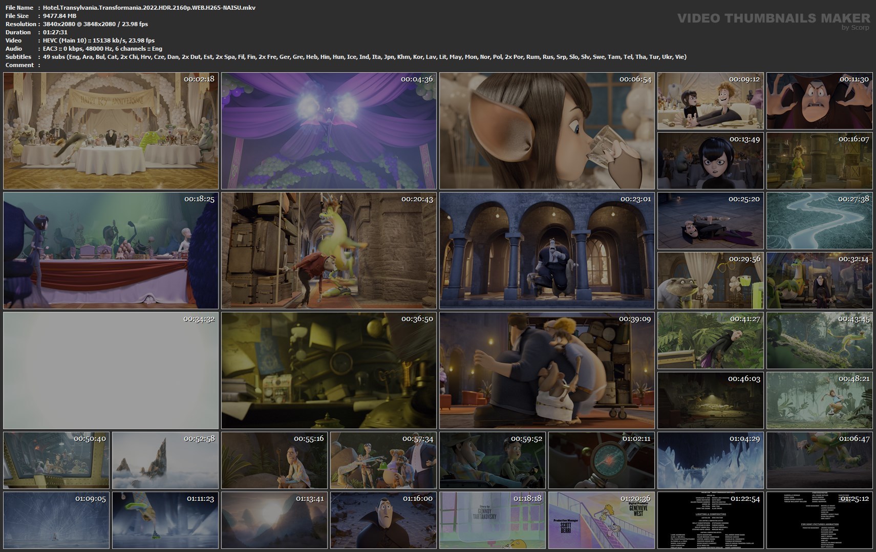Click the HEVC video codec line

[99, 40]
